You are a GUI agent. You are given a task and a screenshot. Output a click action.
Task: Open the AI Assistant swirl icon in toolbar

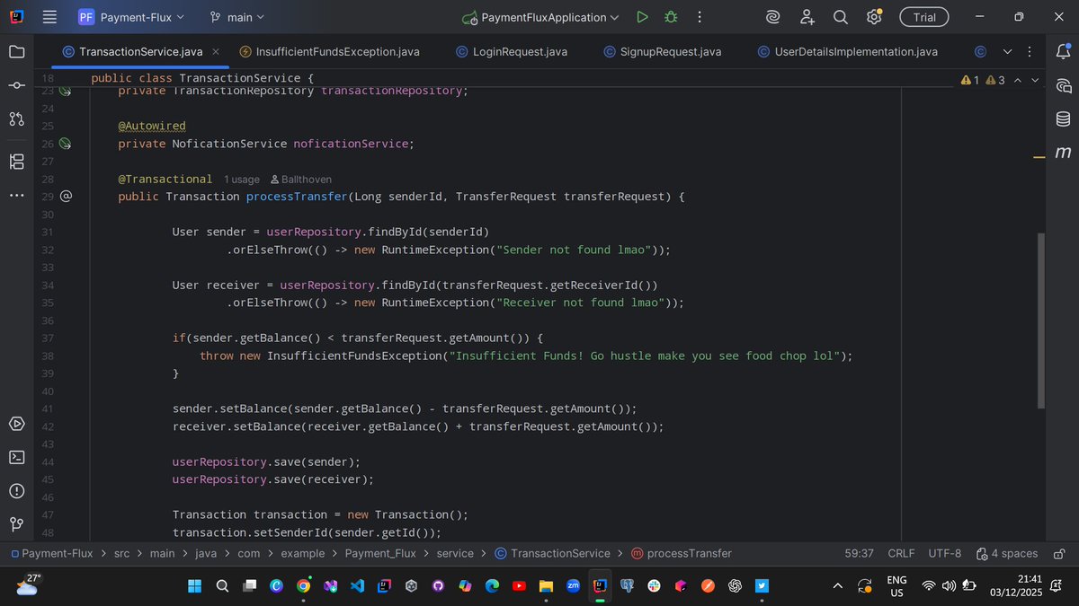772,17
